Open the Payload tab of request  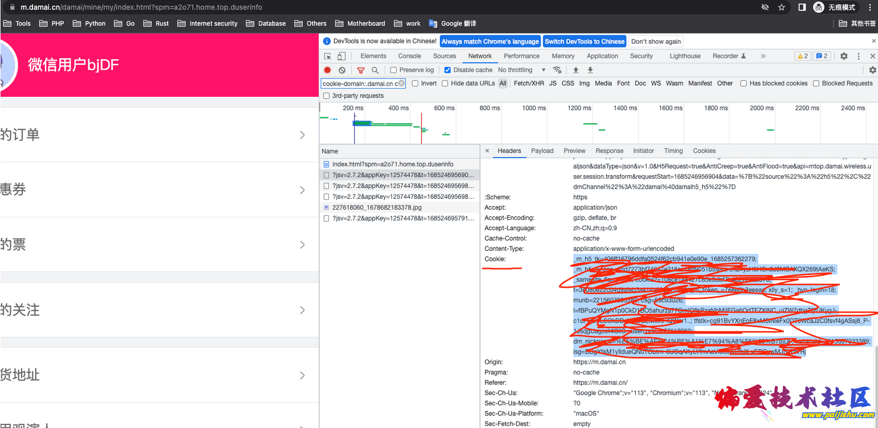pos(542,151)
